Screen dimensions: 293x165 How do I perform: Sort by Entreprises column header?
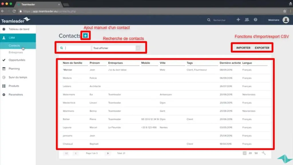[x=116, y=63]
